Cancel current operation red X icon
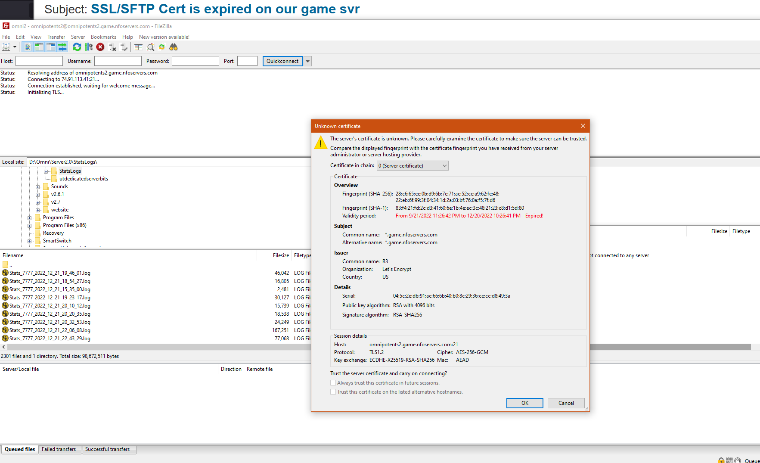 click(x=100, y=47)
